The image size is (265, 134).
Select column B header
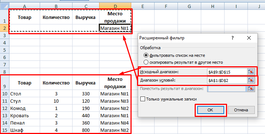[56, 7]
